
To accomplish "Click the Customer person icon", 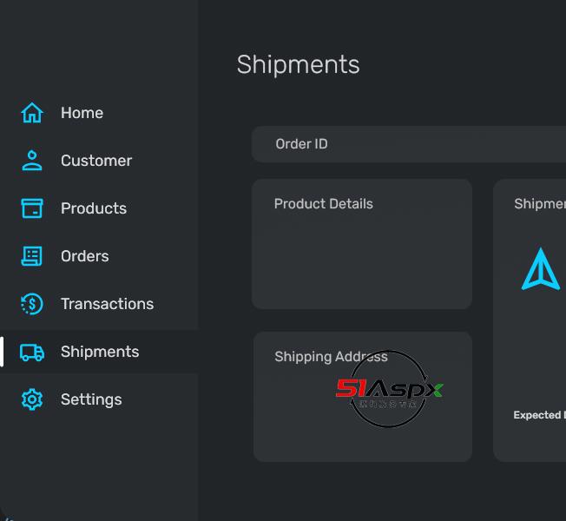I will pyautogui.click(x=32, y=161).
